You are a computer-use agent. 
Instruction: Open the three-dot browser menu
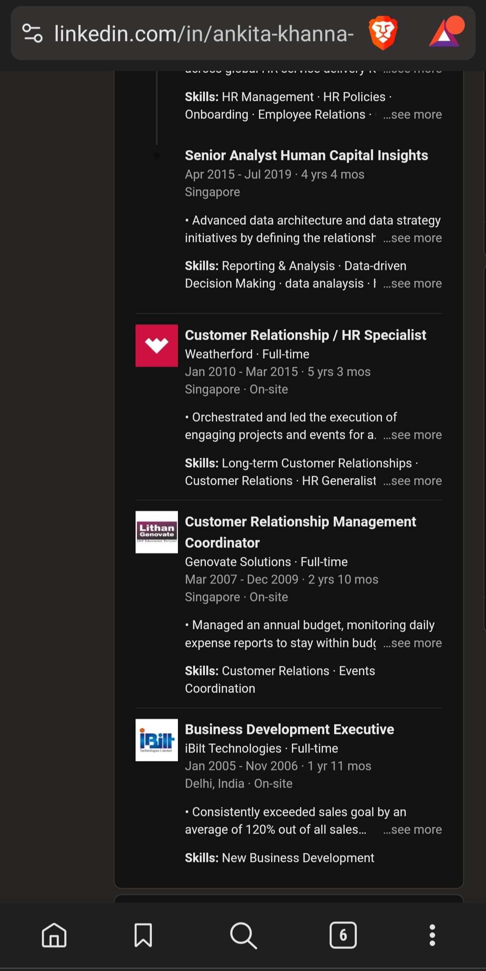click(432, 935)
